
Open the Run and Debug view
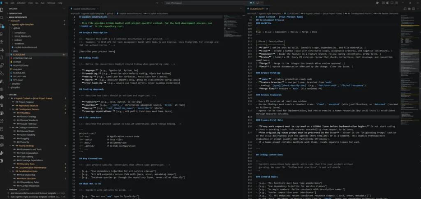[x=2, y=34]
